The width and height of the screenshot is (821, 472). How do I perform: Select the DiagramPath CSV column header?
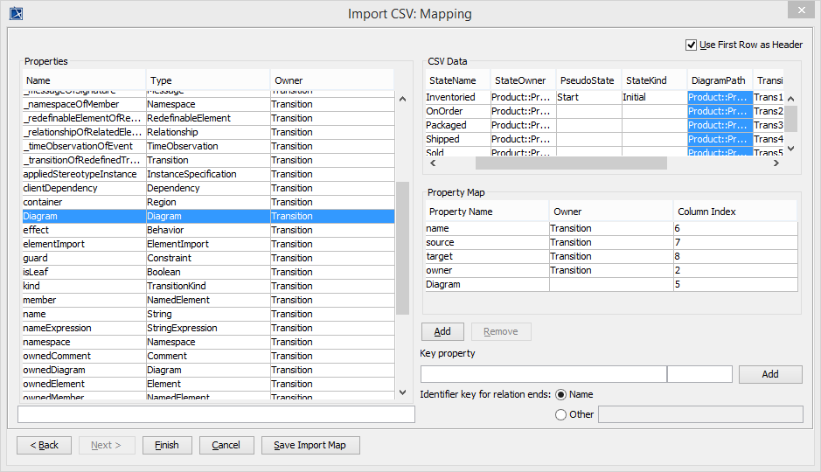click(x=720, y=80)
